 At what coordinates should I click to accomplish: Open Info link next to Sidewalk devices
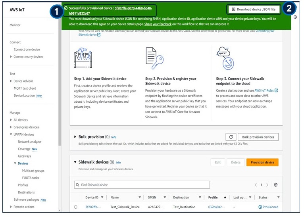click(118, 163)
